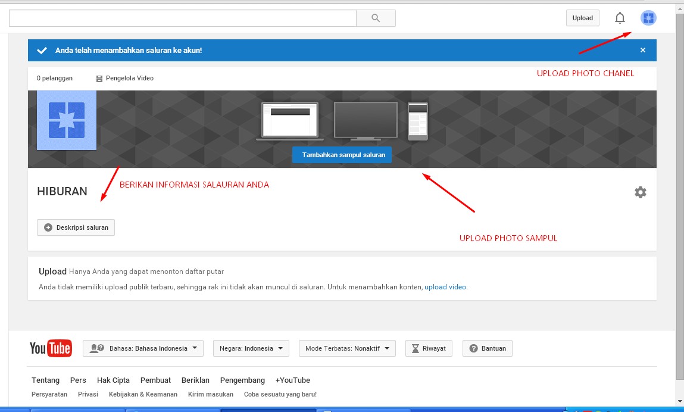Open the Pembuat footer link
Screen dimensions: 684x412
pos(156,380)
